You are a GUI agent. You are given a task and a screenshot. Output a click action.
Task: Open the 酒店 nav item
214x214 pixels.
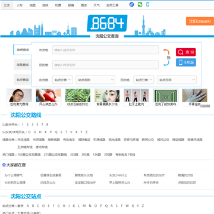coord(84,5)
